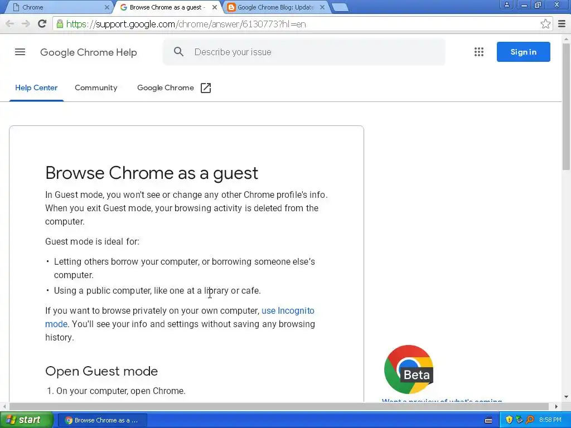The width and height of the screenshot is (571, 428).
Task: Click the keyboard icon in the taskbar
Action: (488, 420)
